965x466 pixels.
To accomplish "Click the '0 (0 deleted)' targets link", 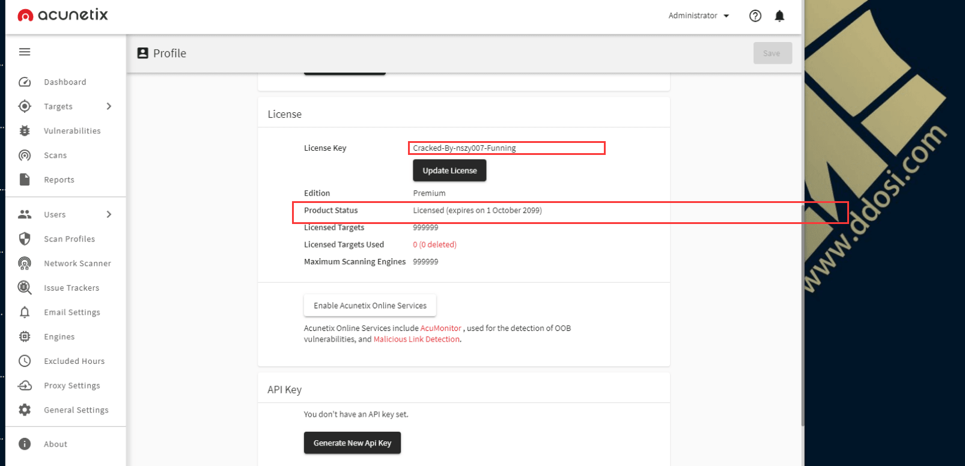I will click(x=434, y=245).
